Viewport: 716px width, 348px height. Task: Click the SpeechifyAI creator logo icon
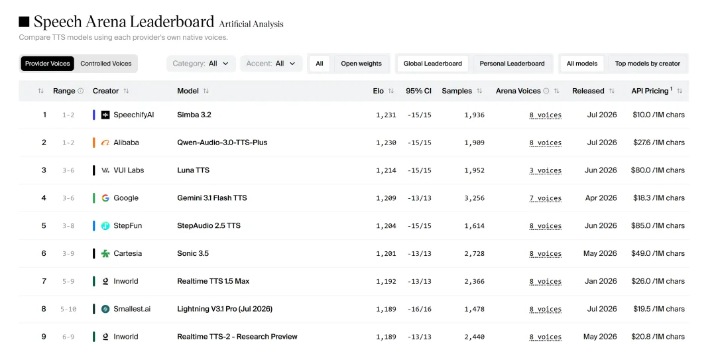105,115
